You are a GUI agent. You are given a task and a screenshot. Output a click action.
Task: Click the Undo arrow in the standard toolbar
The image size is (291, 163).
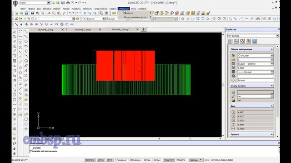coord(70,13)
